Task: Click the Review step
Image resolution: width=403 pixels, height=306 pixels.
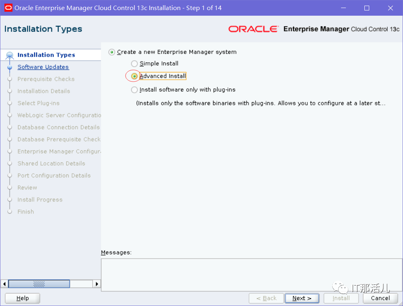Action: 27,188
